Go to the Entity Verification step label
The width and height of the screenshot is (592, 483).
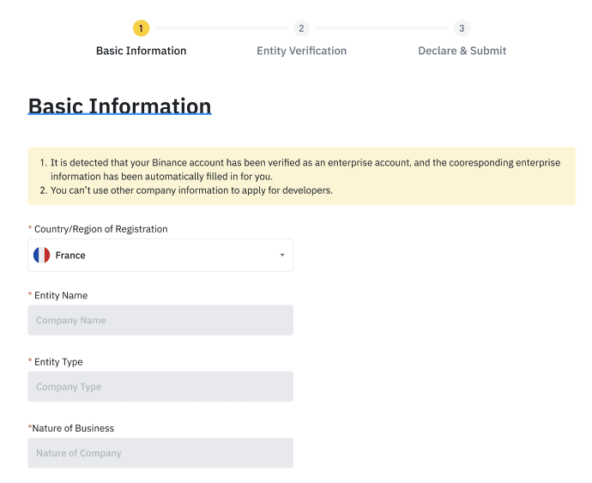click(x=302, y=51)
